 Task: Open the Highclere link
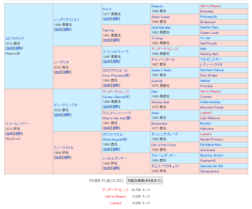(x=207, y=129)
